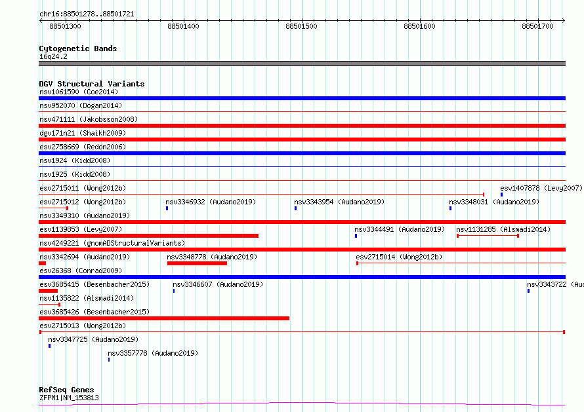Click esv1139853 (Levy2007) label

click(81, 229)
